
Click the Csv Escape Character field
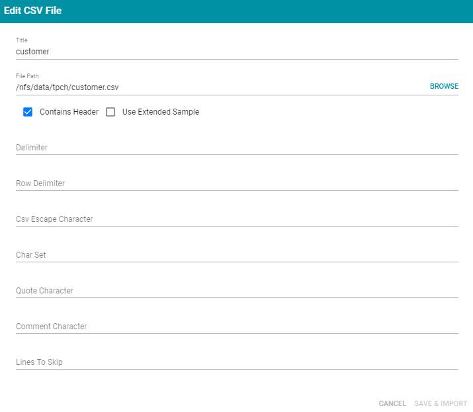(236, 219)
